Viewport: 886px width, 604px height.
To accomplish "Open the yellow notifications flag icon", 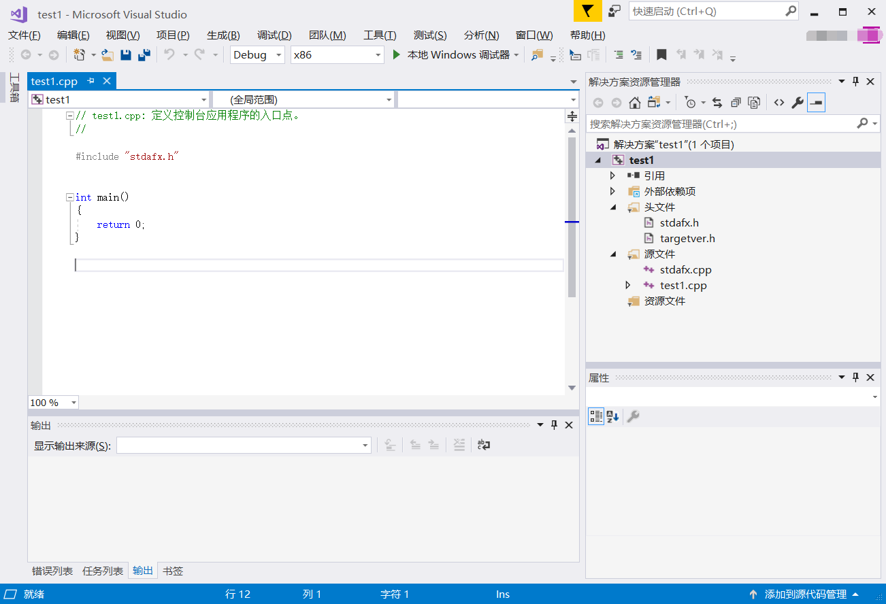I will tap(588, 11).
